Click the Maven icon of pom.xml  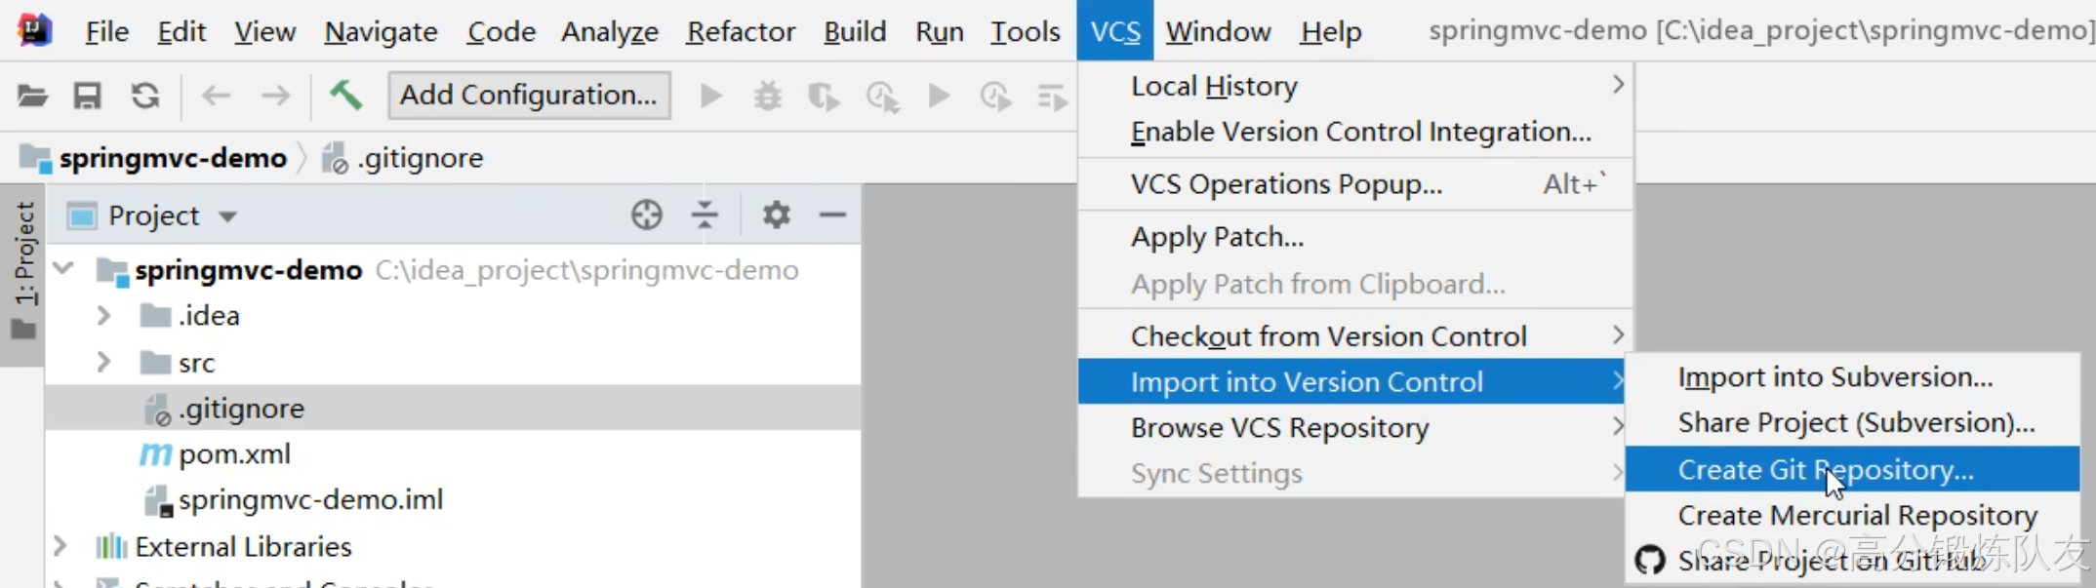click(x=155, y=454)
